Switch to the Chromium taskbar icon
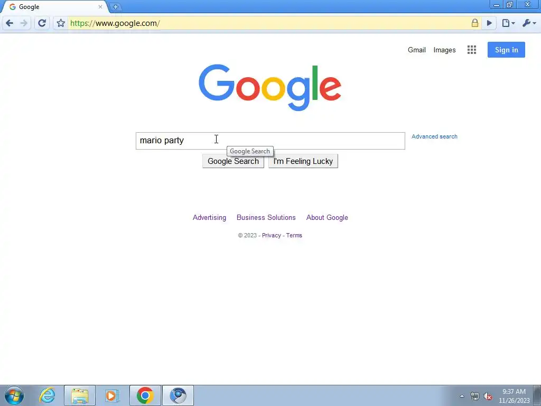This screenshot has width=541, height=406. coord(178,395)
